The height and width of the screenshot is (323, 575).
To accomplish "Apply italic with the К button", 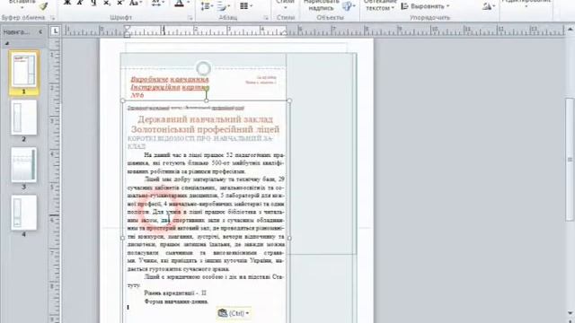I will pyautogui.click(x=80, y=3).
